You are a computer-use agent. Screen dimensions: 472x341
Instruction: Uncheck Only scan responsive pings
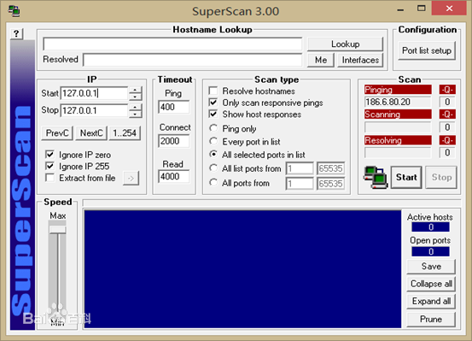213,103
